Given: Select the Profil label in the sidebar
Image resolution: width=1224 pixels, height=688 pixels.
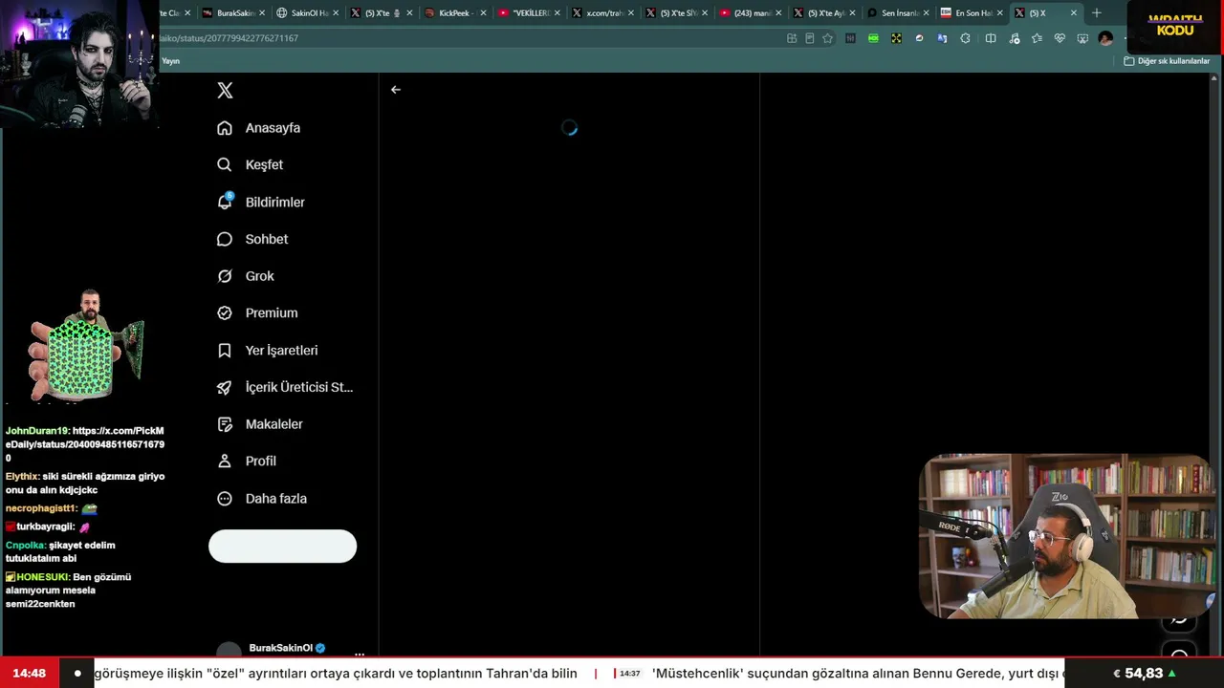Looking at the screenshot, I should pos(261,461).
